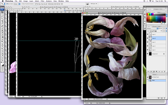
Task: Open the Tool Presets icon in collapsed dock
Action: [145, 10]
